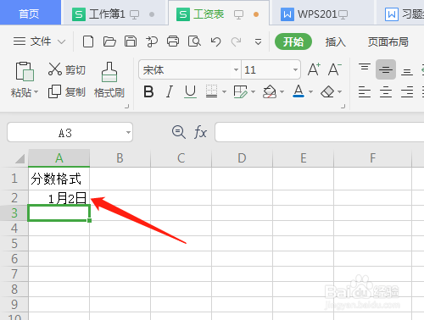Apply fill color with paint bucket

point(270,91)
